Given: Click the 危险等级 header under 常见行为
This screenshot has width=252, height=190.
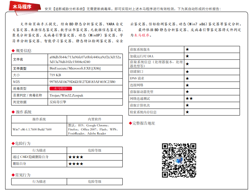Looking at the screenshot, I should pyautogui.click(x=94, y=182).
